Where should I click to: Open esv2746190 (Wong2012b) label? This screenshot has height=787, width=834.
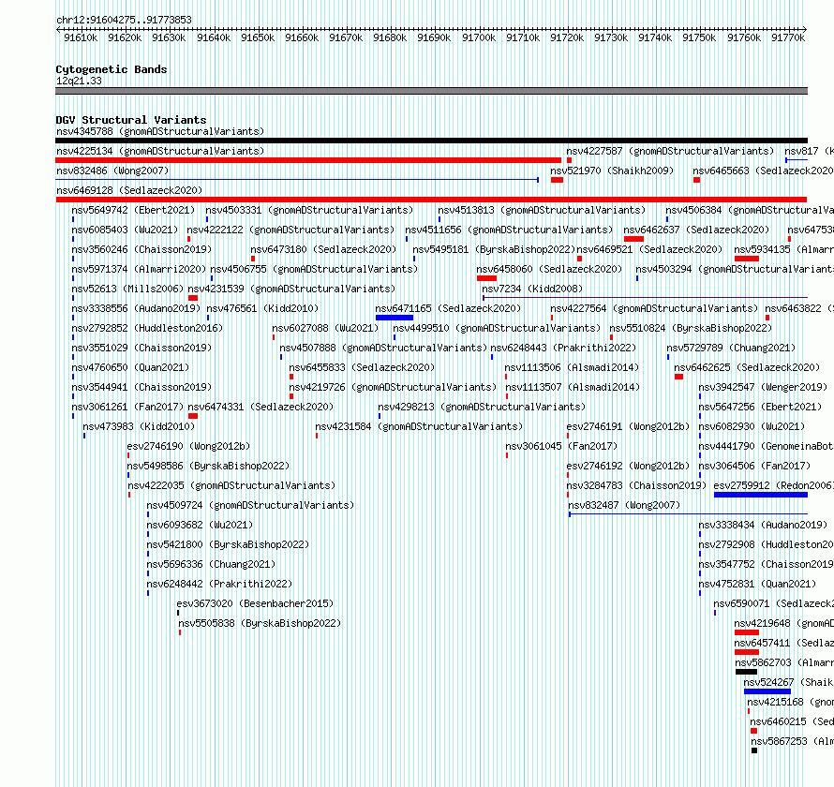point(188,446)
